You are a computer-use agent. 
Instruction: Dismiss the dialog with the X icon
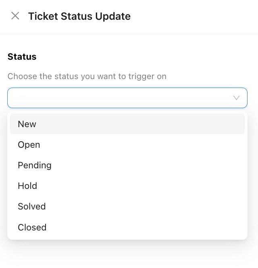click(15, 16)
